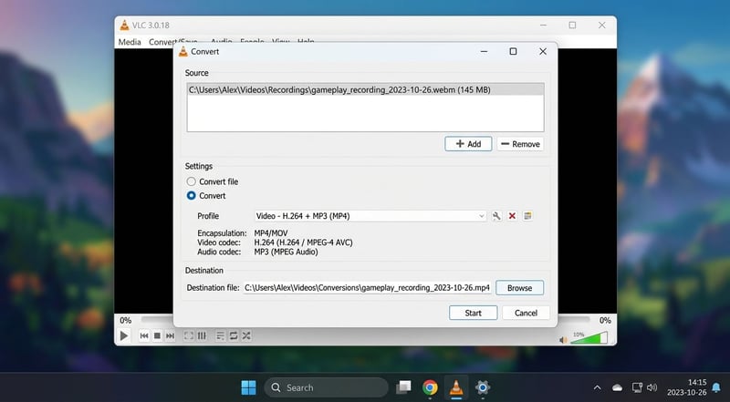This screenshot has height=402, width=730.
Task: Stop playback in VLC main window
Action: click(157, 335)
